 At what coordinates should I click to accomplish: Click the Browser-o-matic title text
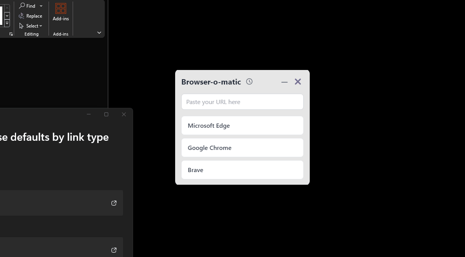coord(211,82)
